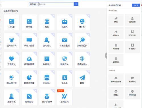Screen dimensions: 142x108
Task: Click the blue search magnifier button
Action: coord(76,4)
